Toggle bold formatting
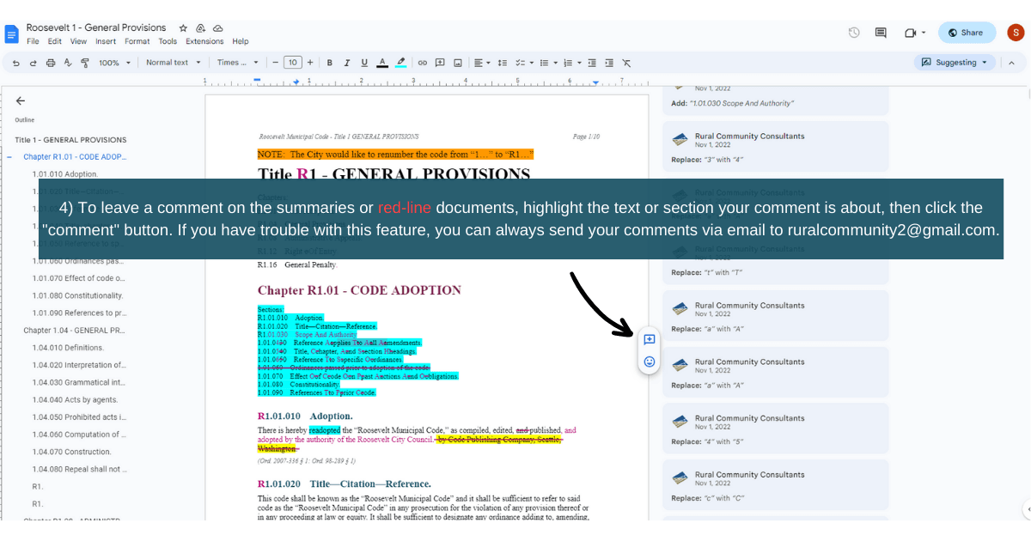Image resolution: width=1031 pixels, height=541 pixels. [x=329, y=63]
